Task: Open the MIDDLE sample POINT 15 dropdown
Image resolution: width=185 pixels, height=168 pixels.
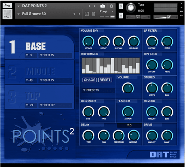Action: (55, 80)
